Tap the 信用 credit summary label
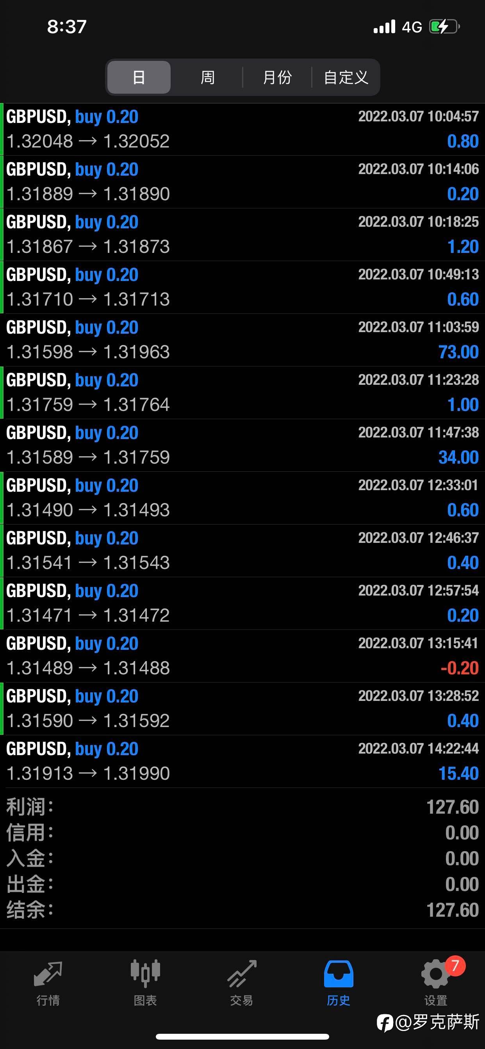Image resolution: width=485 pixels, height=1049 pixels. coord(29,832)
